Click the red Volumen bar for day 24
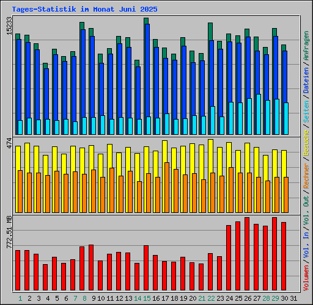 [229, 257]
